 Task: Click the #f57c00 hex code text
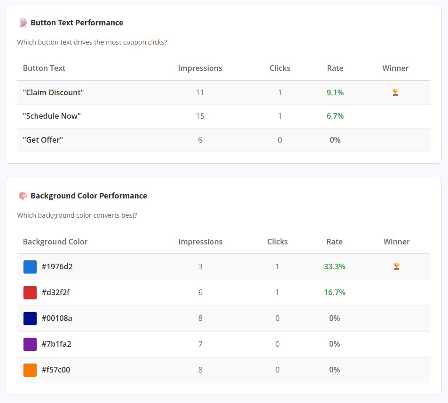point(55,370)
